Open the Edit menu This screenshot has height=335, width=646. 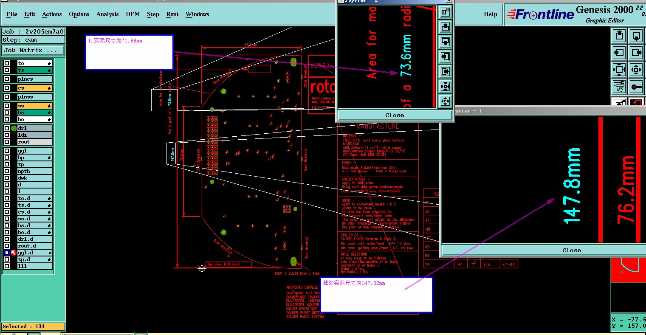(30, 14)
